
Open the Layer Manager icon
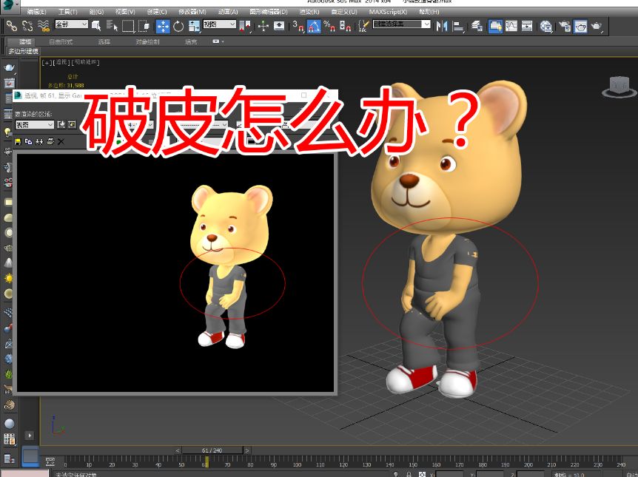pos(477,27)
